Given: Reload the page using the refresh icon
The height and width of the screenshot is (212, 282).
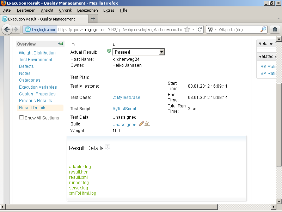Looking at the screenshot, I should [200, 30].
